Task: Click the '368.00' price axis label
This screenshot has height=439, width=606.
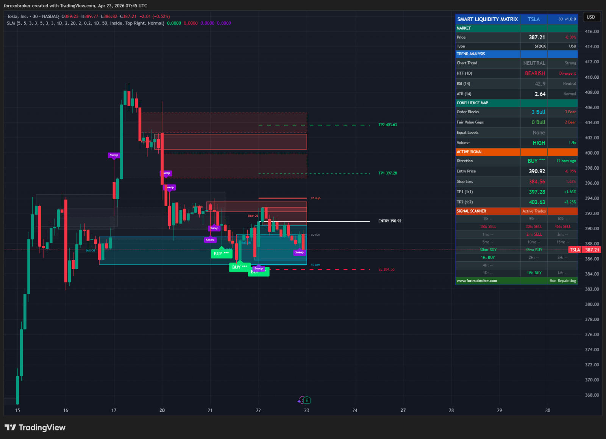Action: tap(592, 395)
